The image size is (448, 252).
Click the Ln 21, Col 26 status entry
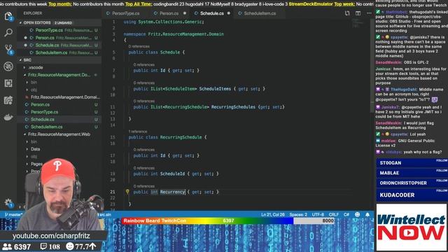(272, 214)
